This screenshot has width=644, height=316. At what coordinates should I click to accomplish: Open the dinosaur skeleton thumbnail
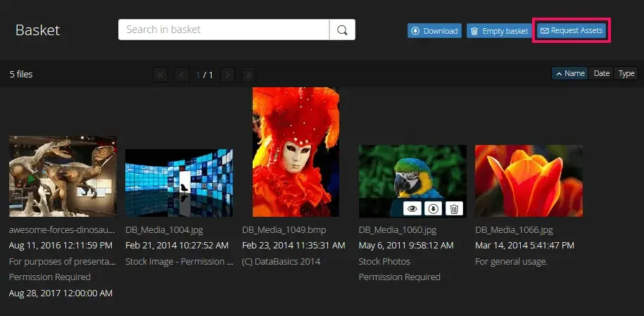coord(63,176)
